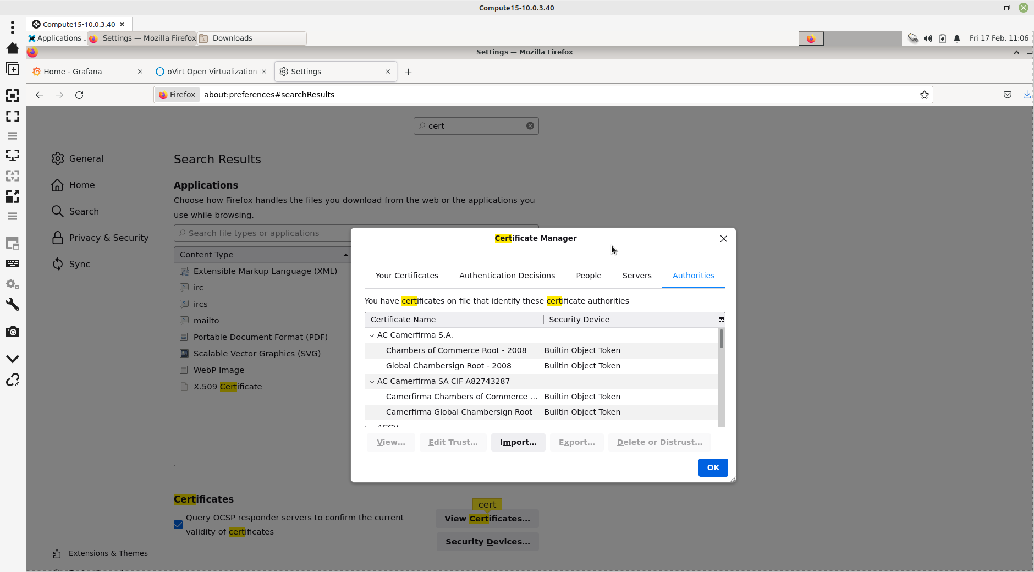1034x572 pixels.
Task: Collapse the AC Camerfirma S.A. group
Action: coord(372,335)
